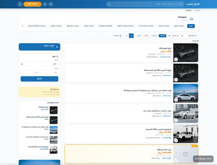Image resolution: width=217 pixels, height=165 pixels.
Task: Click the search magnifier icon
Action: [109, 4]
